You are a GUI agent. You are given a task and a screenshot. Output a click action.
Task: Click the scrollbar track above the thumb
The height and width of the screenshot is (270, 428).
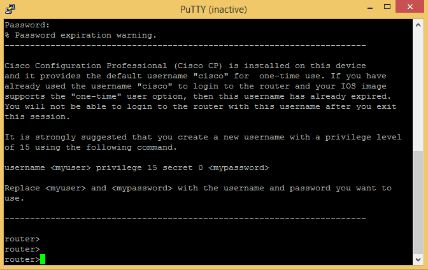tap(418, 89)
